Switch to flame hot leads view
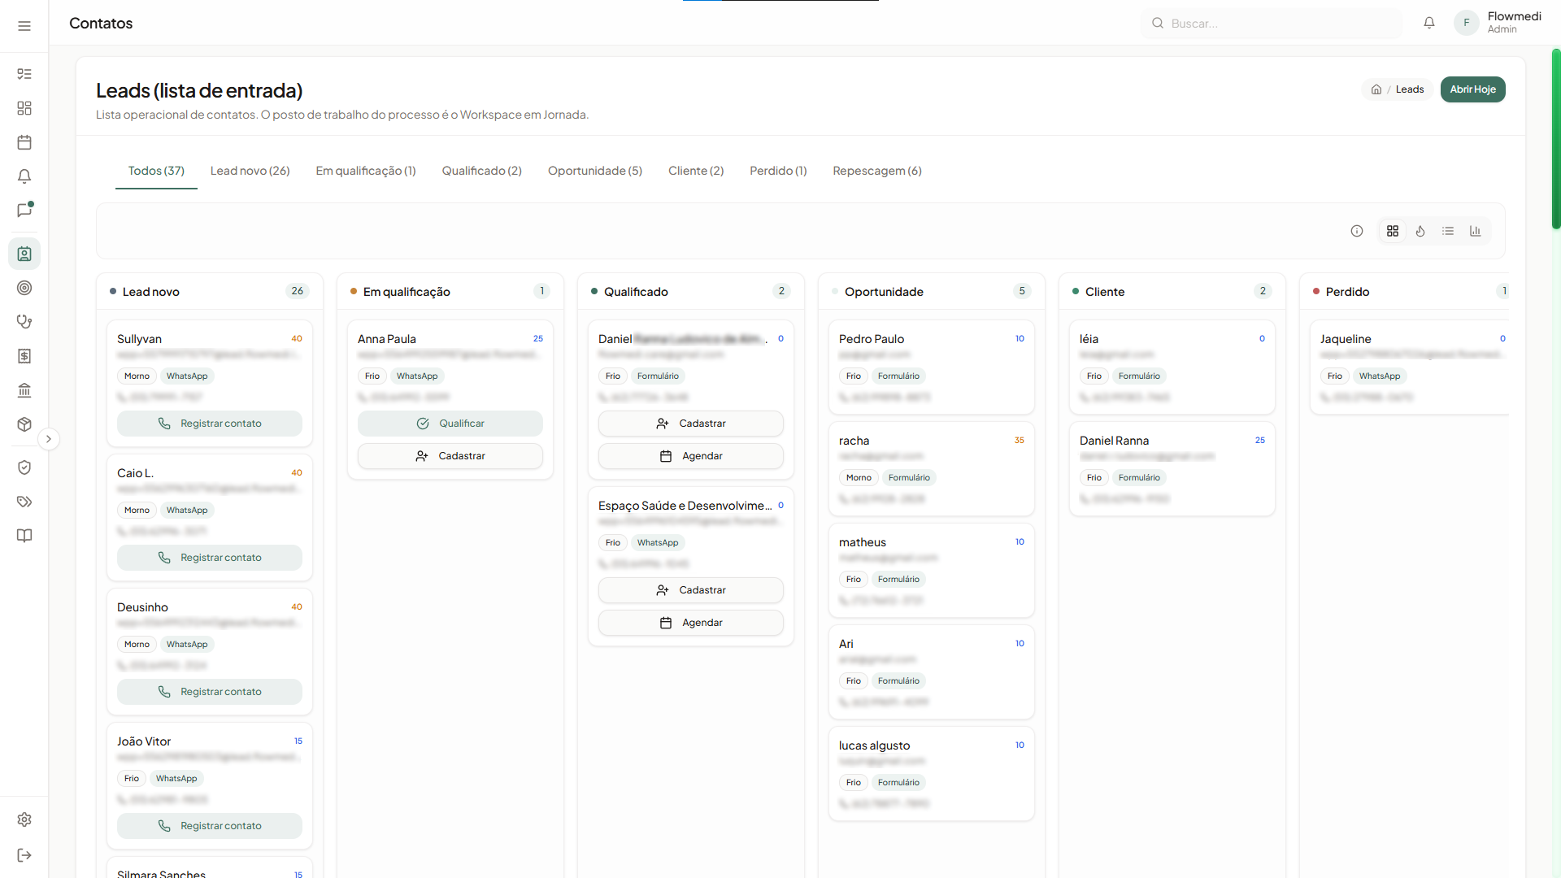1561x878 pixels. [1420, 231]
